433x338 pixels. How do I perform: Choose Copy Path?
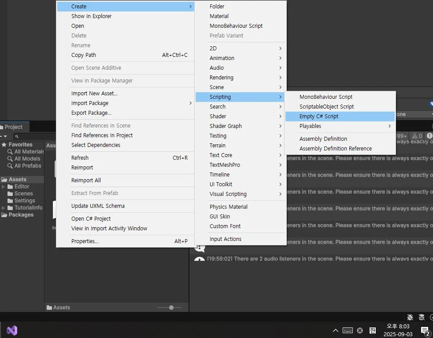pyautogui.click(x=126, y=55)
